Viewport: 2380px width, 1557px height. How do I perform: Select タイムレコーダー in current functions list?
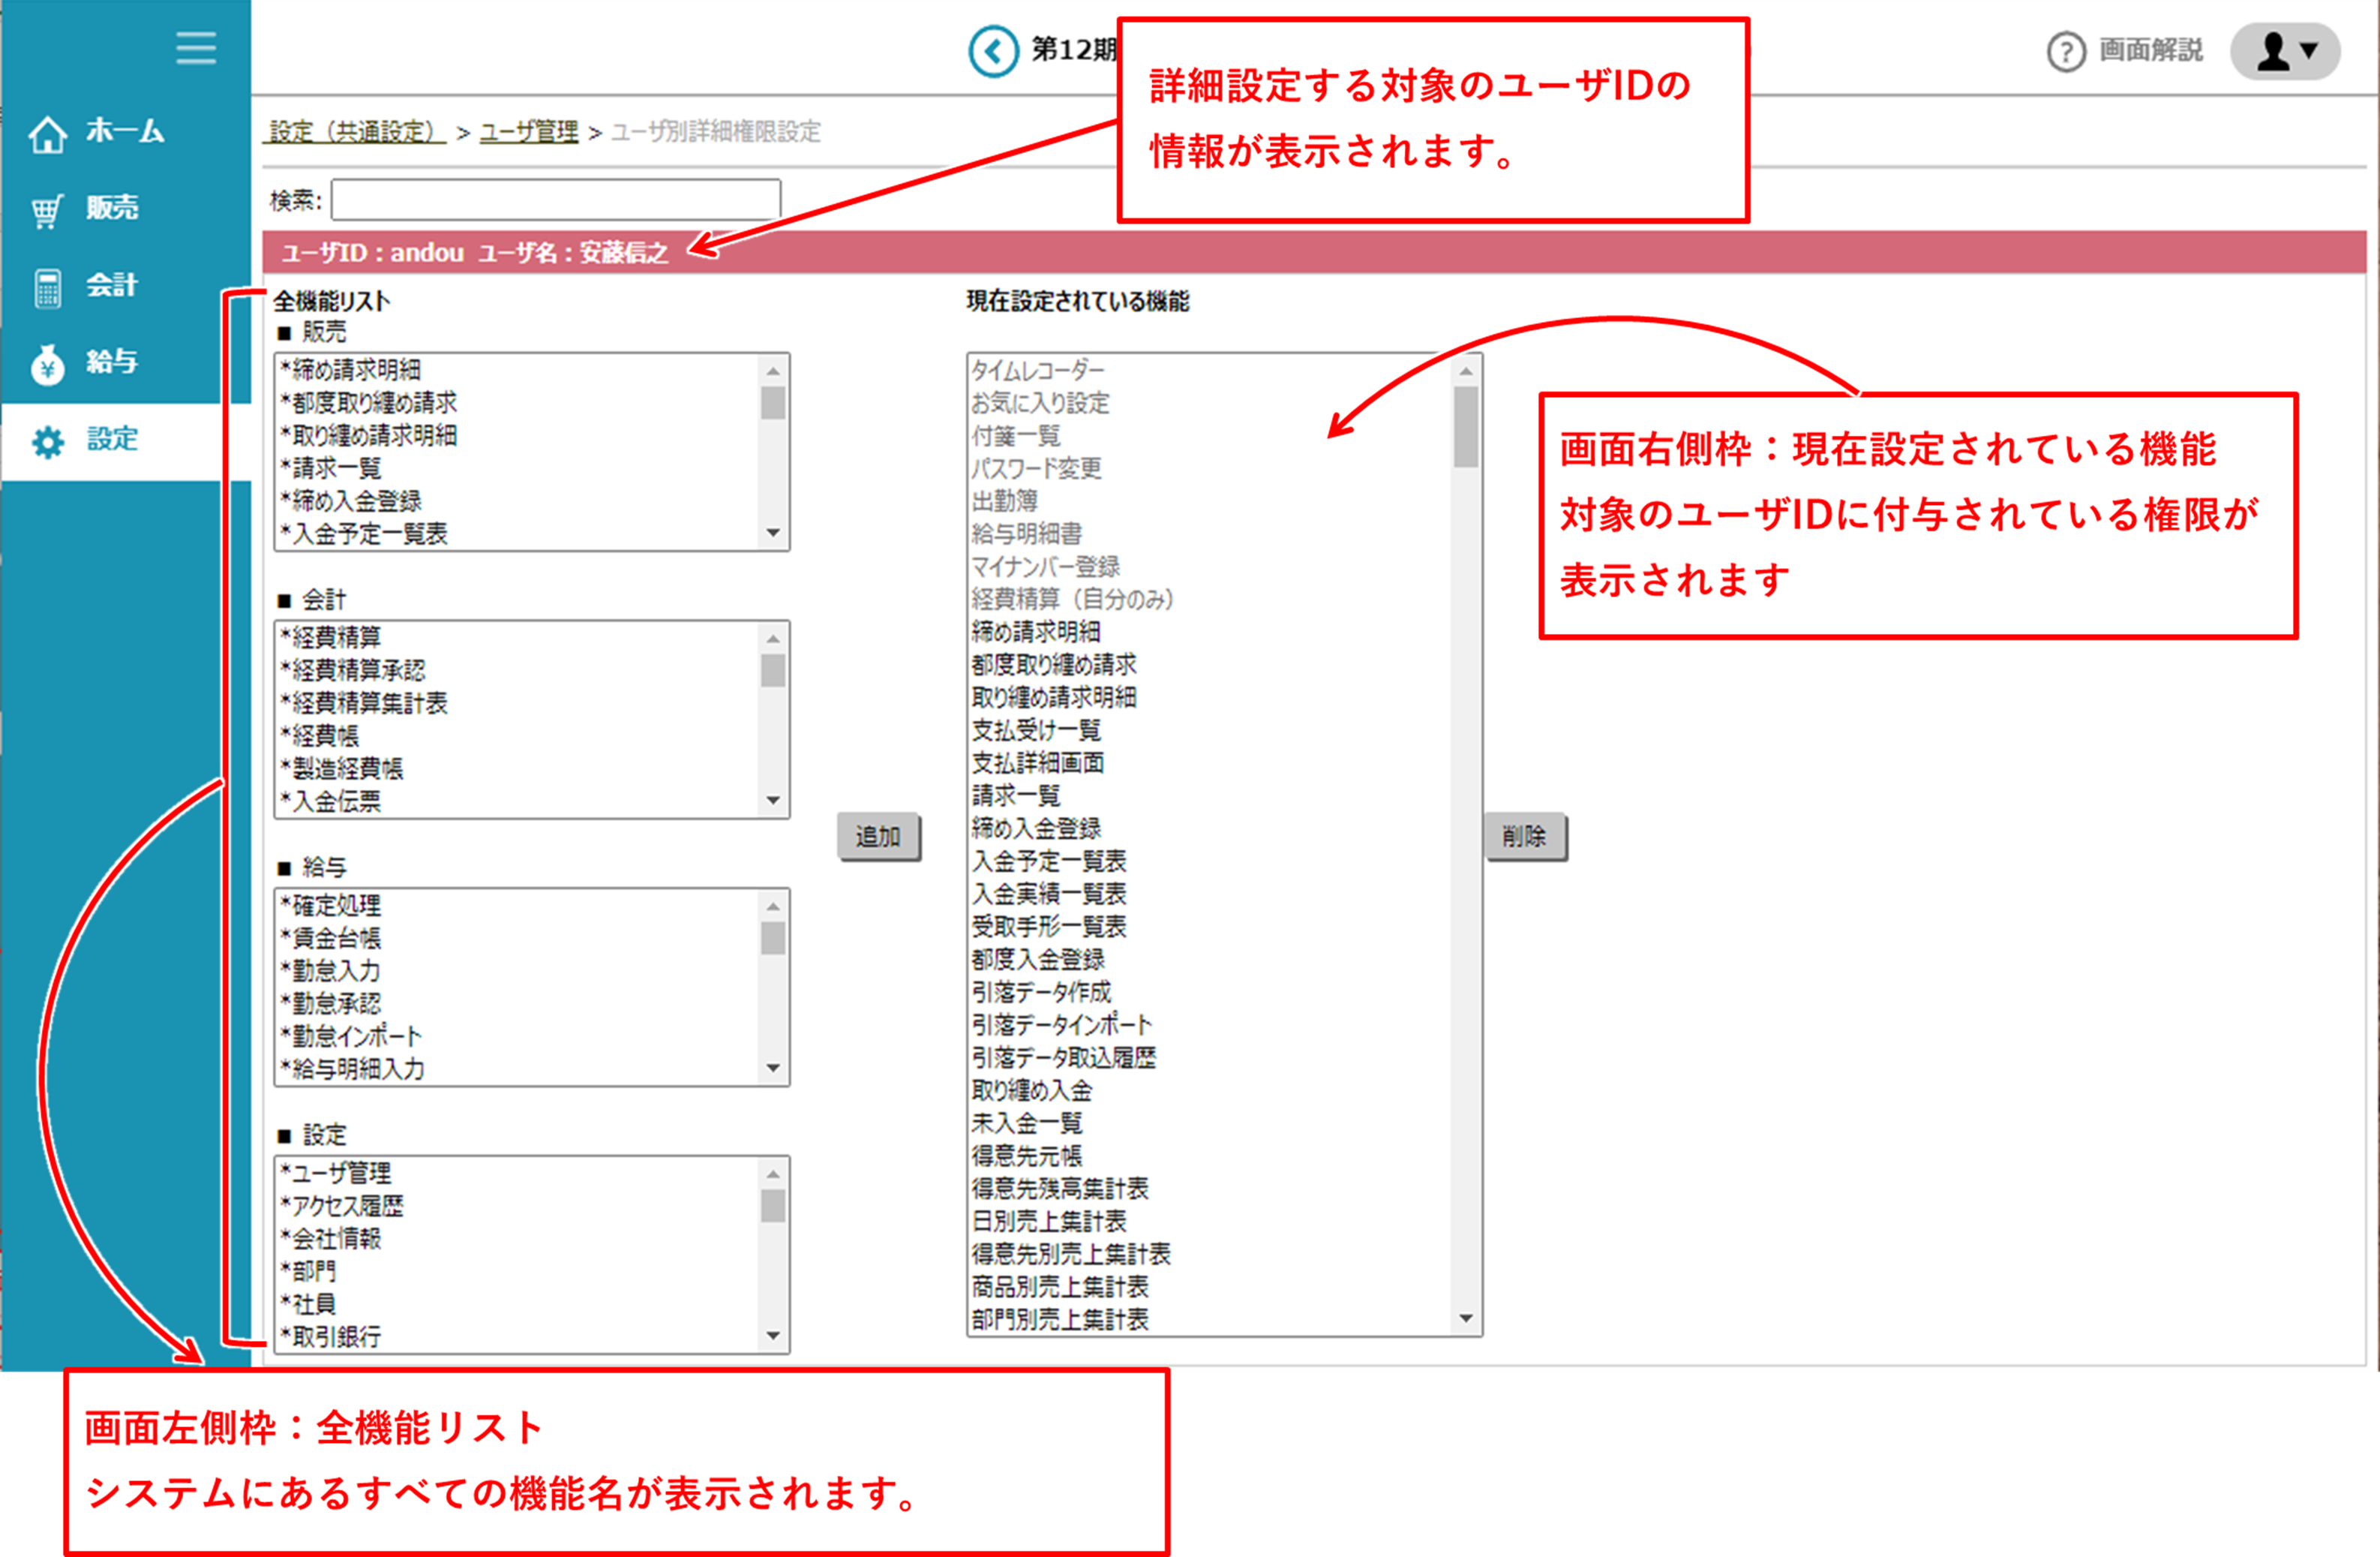tap(1210, 371)
